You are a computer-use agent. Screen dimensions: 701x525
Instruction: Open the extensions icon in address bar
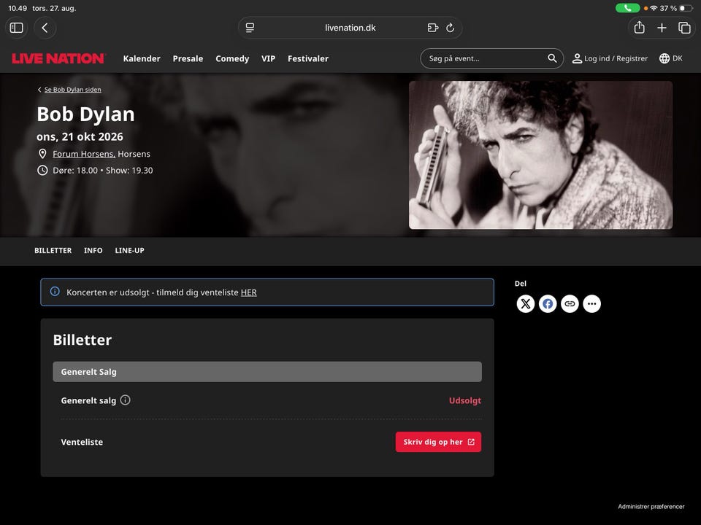(432, 28)
